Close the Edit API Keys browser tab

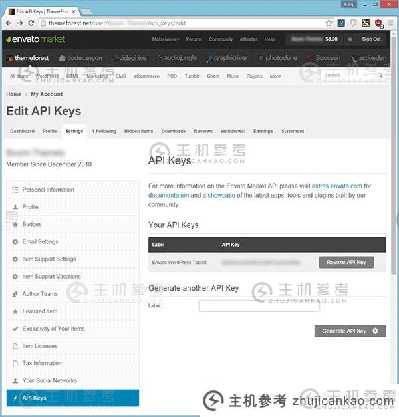74,12
